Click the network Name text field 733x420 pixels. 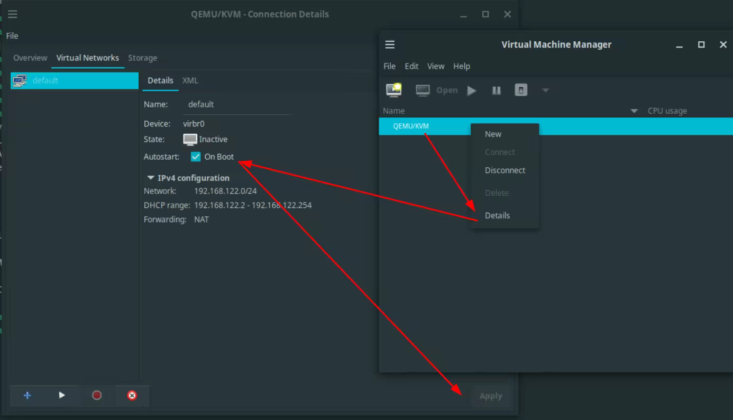click(237, 105)
